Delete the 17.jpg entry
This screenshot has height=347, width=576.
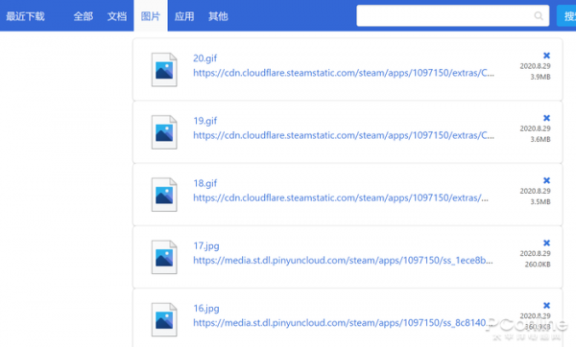tap(546, 243)
